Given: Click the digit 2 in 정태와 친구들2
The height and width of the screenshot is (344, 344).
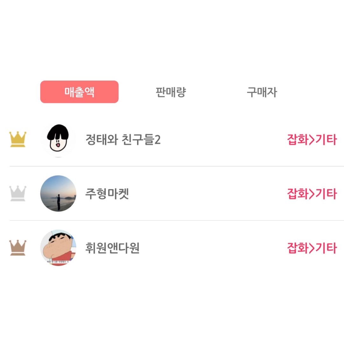Looking at the screenshot, I should [x=158, y=140].
